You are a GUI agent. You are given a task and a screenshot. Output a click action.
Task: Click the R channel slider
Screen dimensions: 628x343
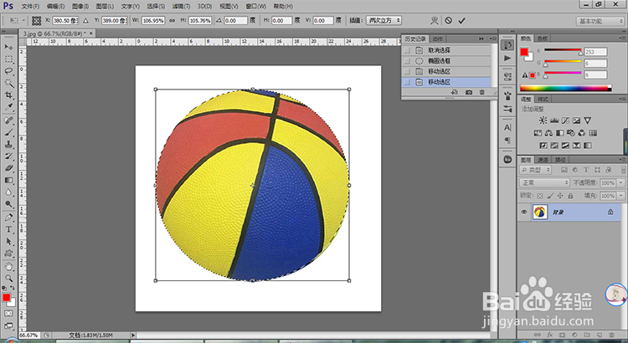coord(563,52)
